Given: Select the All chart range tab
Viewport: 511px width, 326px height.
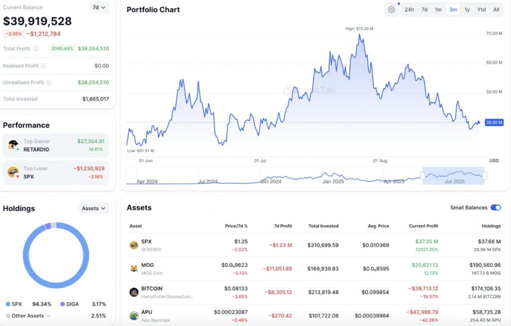Looking at the screenshot, I should pyautogui.click(x=496, y=10).
